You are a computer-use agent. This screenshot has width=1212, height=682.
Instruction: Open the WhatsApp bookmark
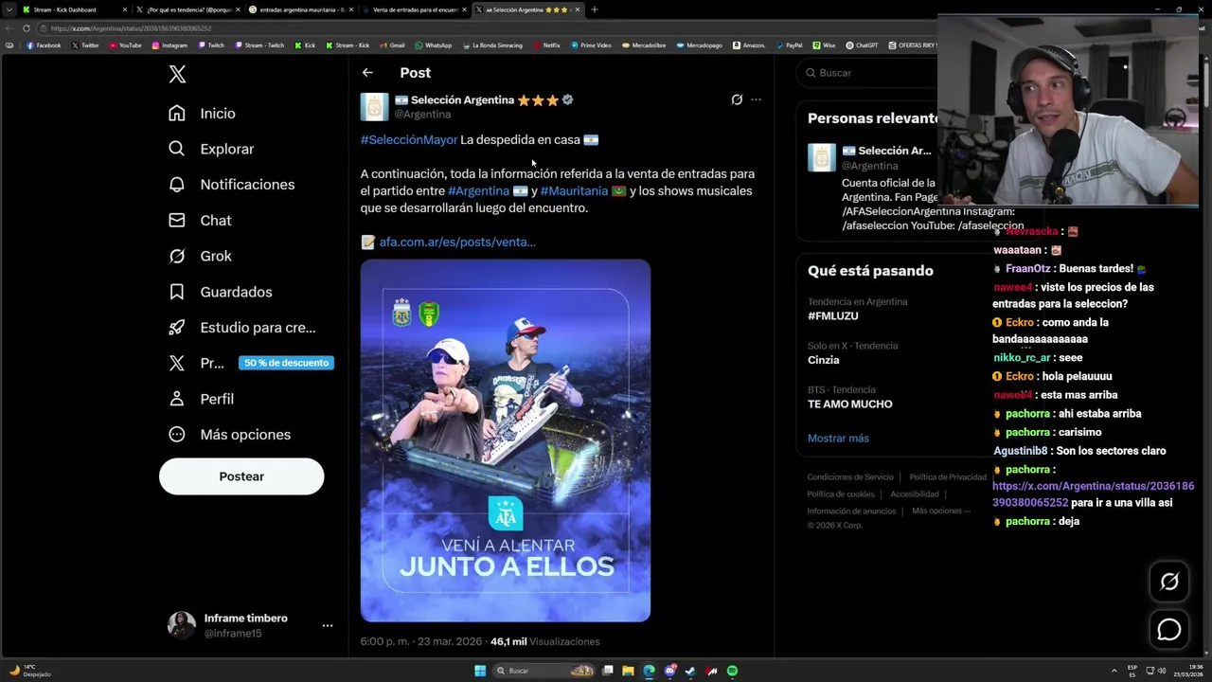click(x=434, y=45)
